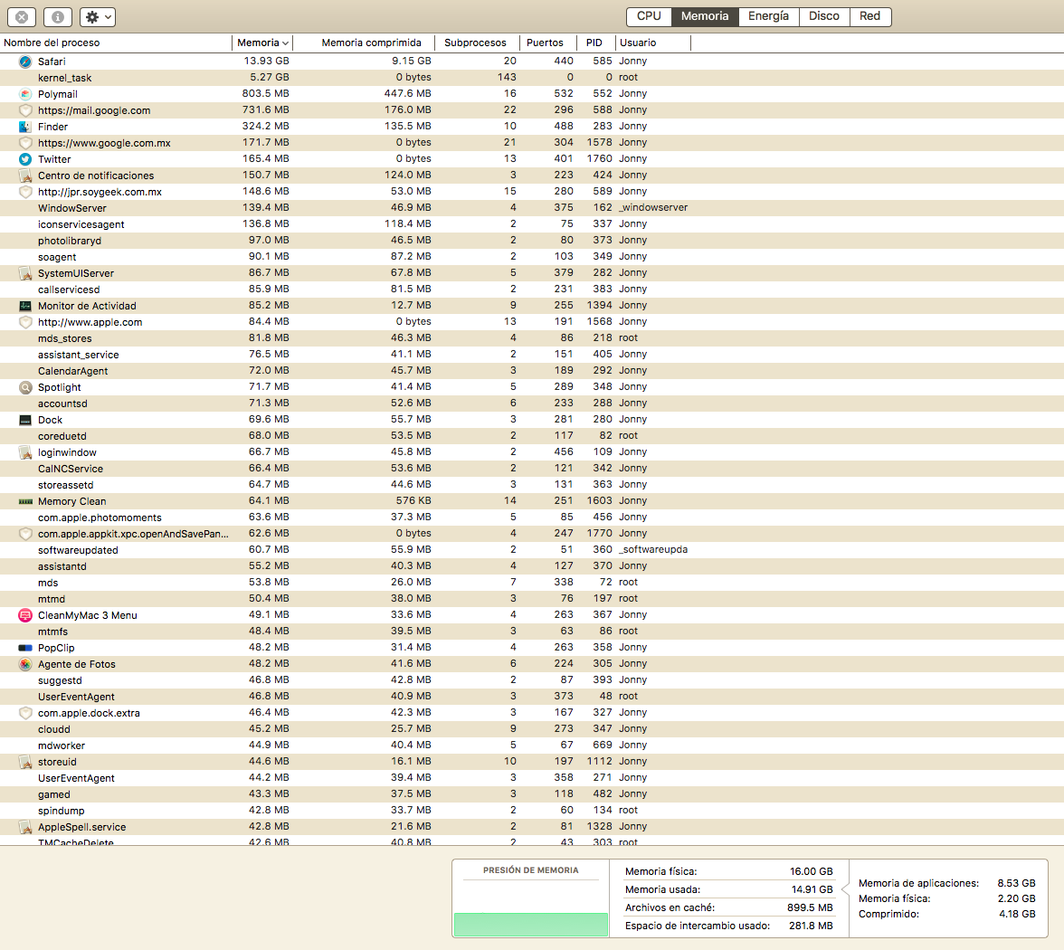
Task: Click the force quit process button
Action: [x=23, y=17]
